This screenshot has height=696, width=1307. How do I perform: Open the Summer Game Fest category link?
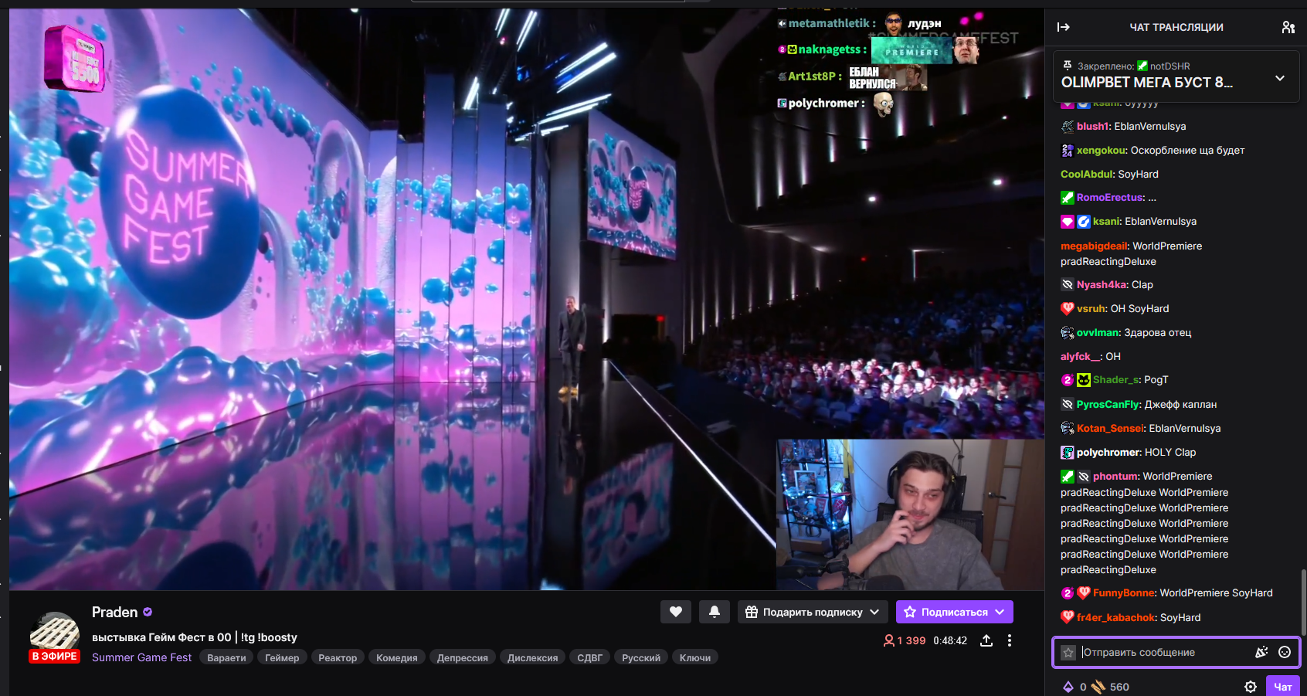click(141, 657)
